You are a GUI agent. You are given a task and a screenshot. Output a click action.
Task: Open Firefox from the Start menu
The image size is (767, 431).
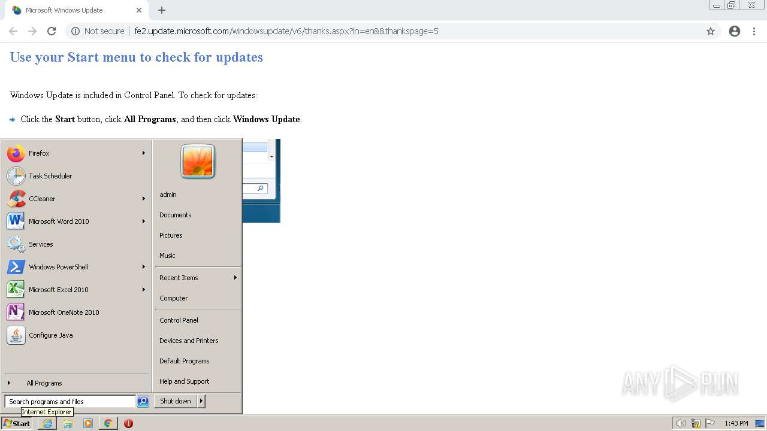76,153
